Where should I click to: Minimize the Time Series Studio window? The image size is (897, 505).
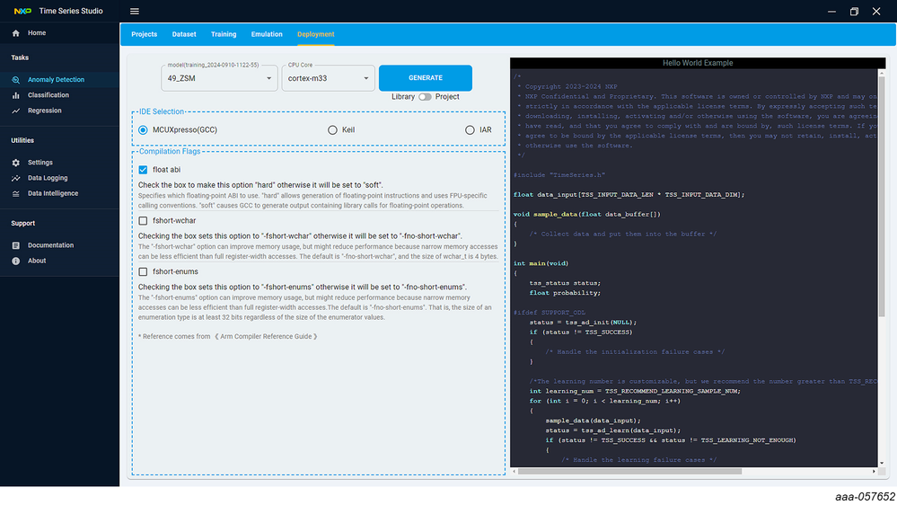(831, 12)
